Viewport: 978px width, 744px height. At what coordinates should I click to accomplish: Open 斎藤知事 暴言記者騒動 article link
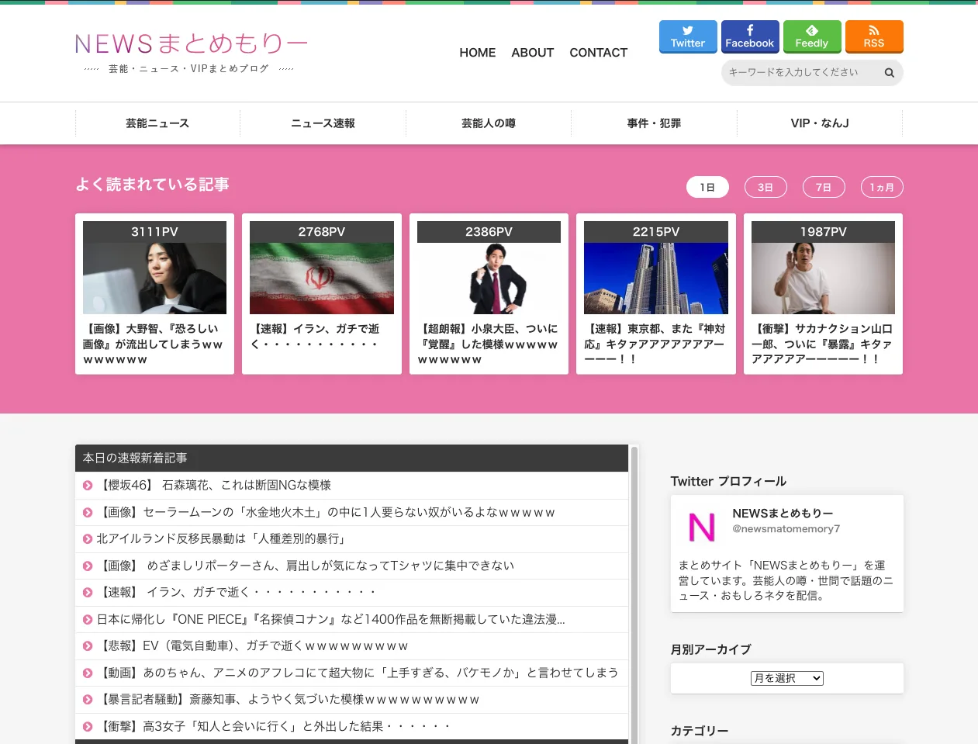click(288, 700)
